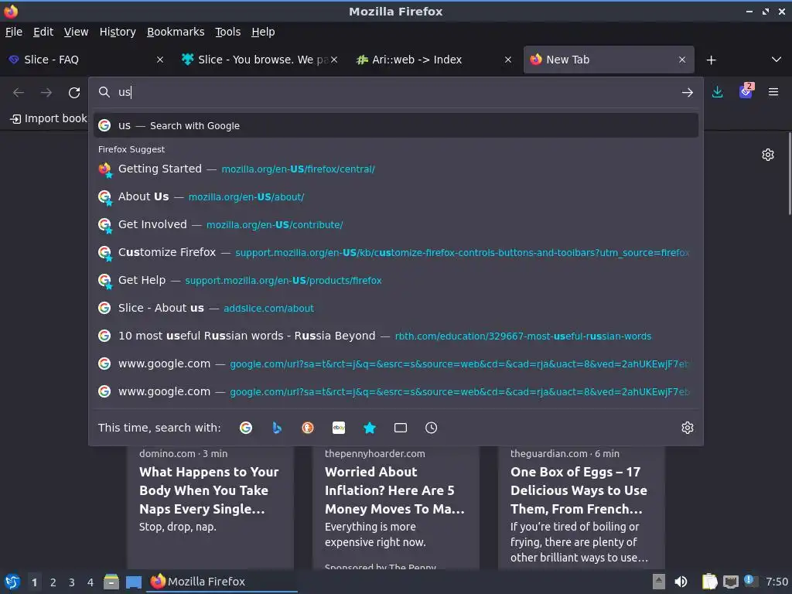The height and width of the screenshot is (594, 792).
Task: Search this time with Google icon
Action: pyautogui.click(x=246, y=428)
